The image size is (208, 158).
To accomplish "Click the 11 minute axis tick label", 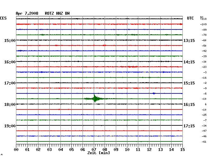I will pyautogui.click(x=138, y=149).
